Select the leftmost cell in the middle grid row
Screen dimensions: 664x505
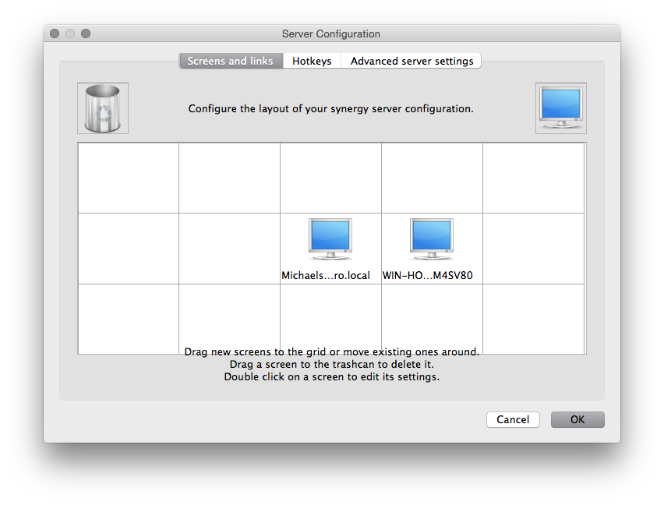click(x=129, y=248)
